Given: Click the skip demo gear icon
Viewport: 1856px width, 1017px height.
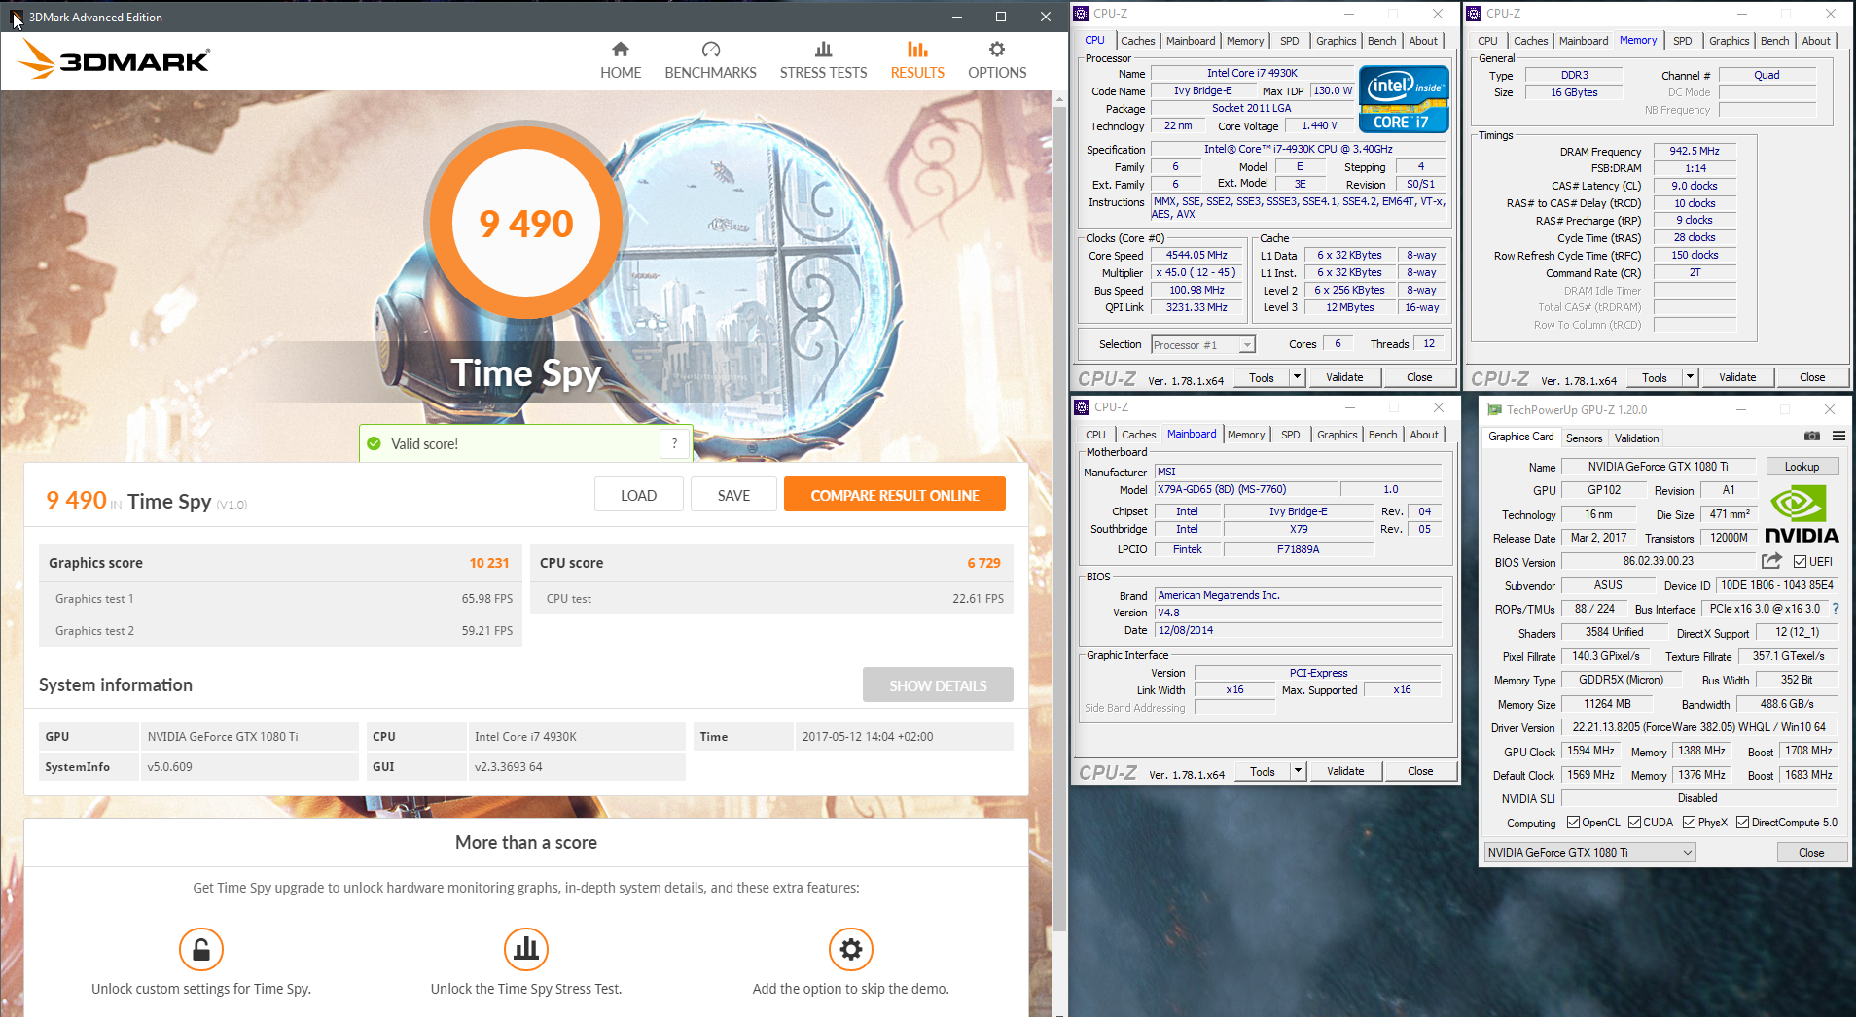Looking at the screenshot, I should (851, 949).
